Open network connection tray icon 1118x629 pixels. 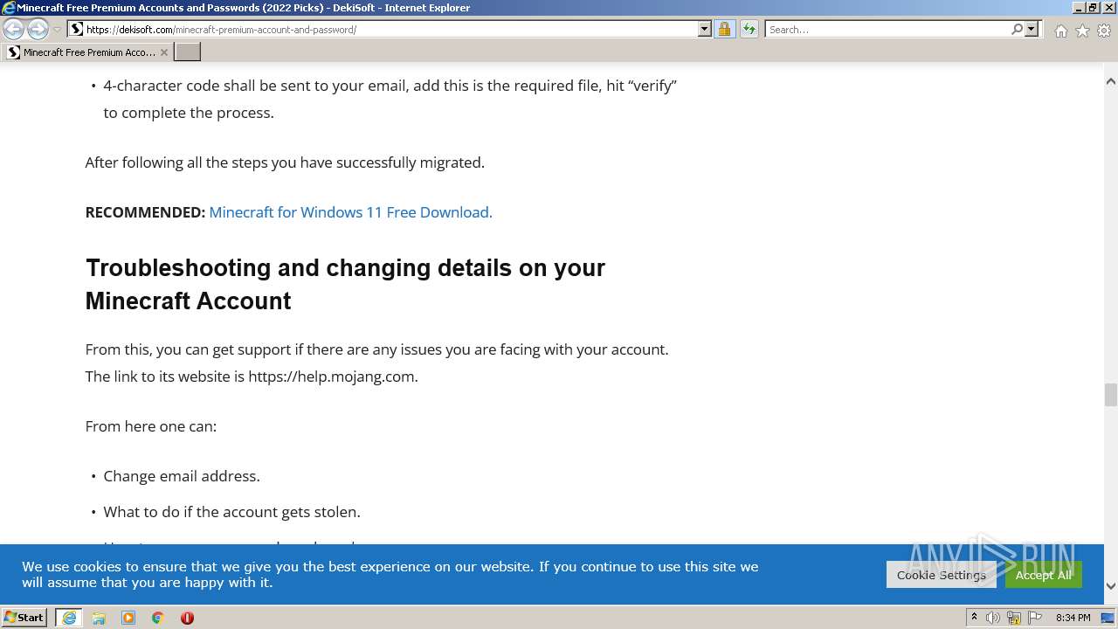click(x=1014, y=618)
